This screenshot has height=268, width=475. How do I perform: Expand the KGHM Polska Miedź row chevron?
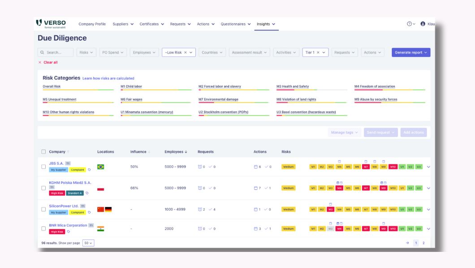point(428,188)
